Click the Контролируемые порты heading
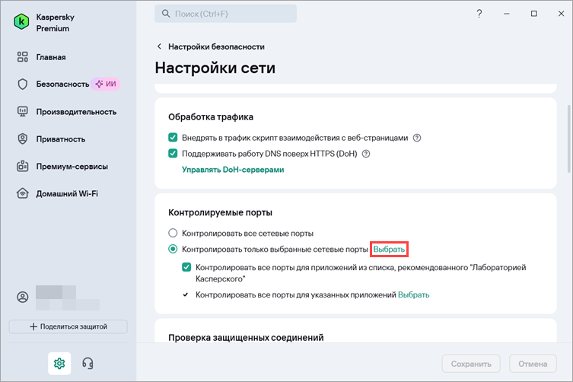Image resolution: width=573 pixels, height=382 pixels. point(220,212)
